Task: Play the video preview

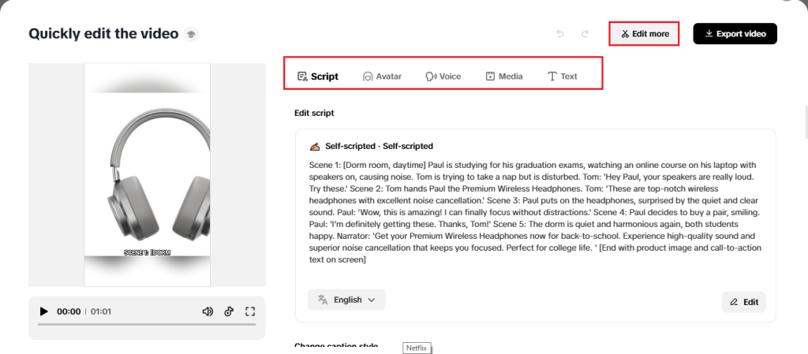Action: click(44, 311)
